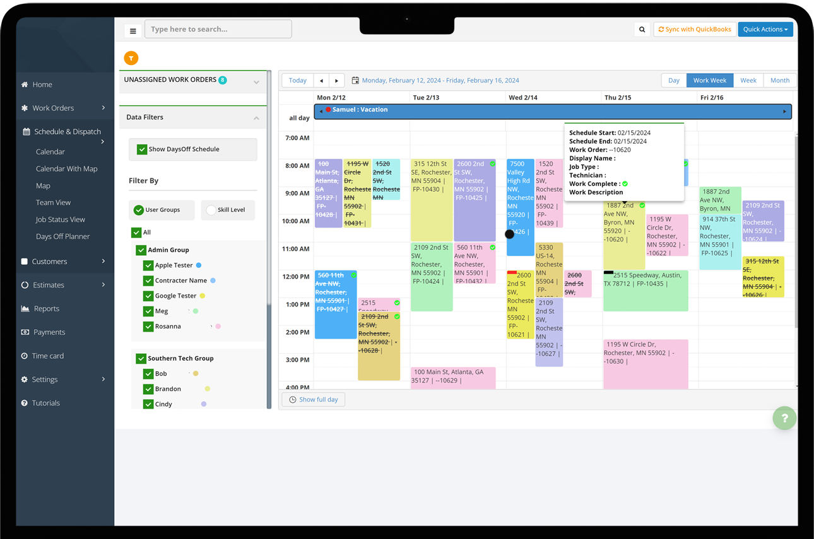Go to next week arrow

pyautogui.click(x=337, y=81)
